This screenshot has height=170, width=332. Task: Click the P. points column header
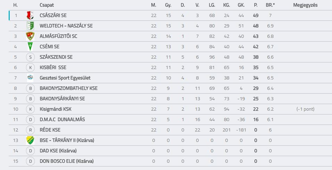[256, 5]
